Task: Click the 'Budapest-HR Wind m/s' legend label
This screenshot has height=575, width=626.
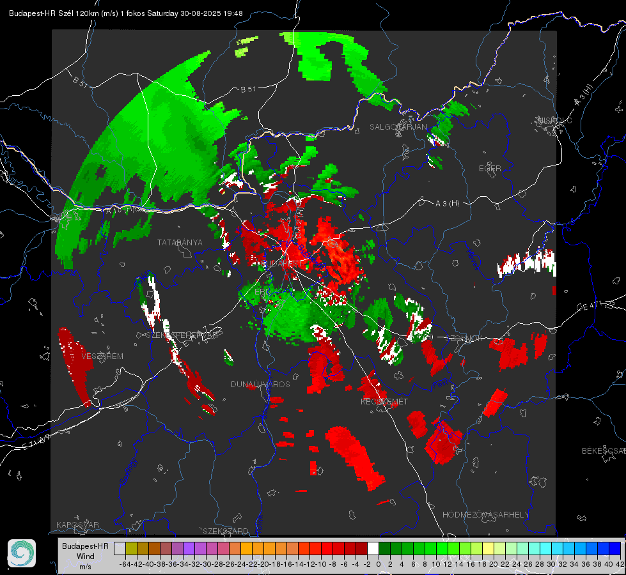Action: 86,556
